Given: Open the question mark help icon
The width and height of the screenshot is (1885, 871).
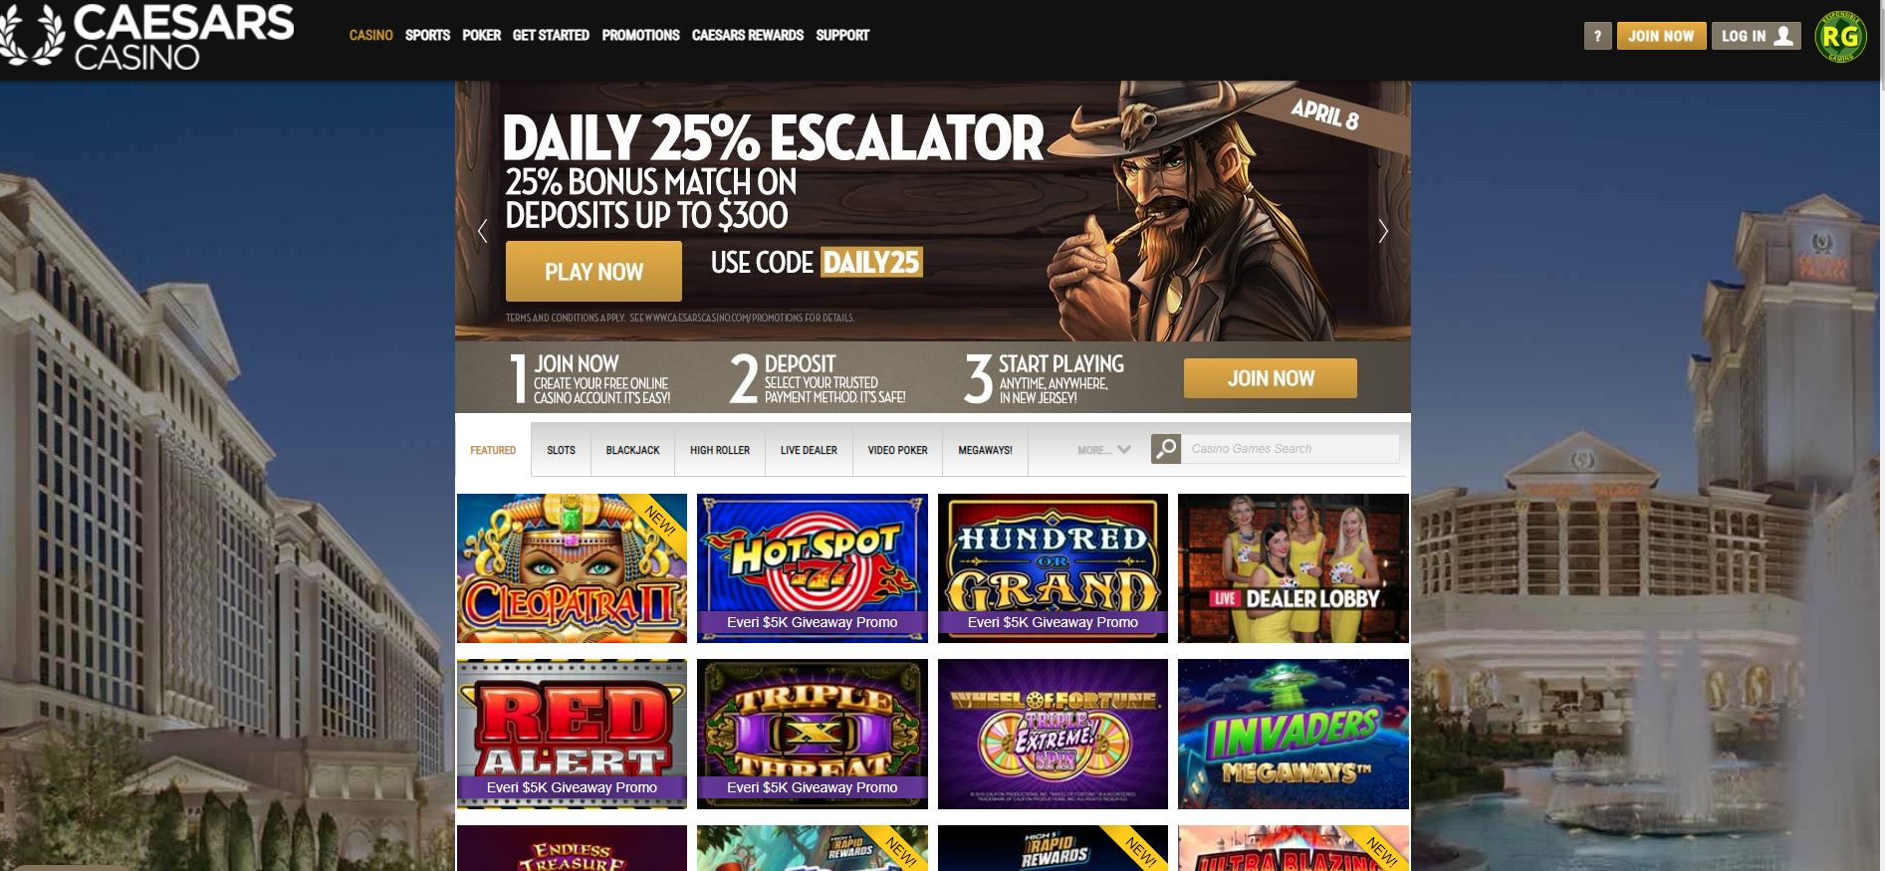Looking at the screenshot, I should pyautogui.click(x=1597, y=36).
